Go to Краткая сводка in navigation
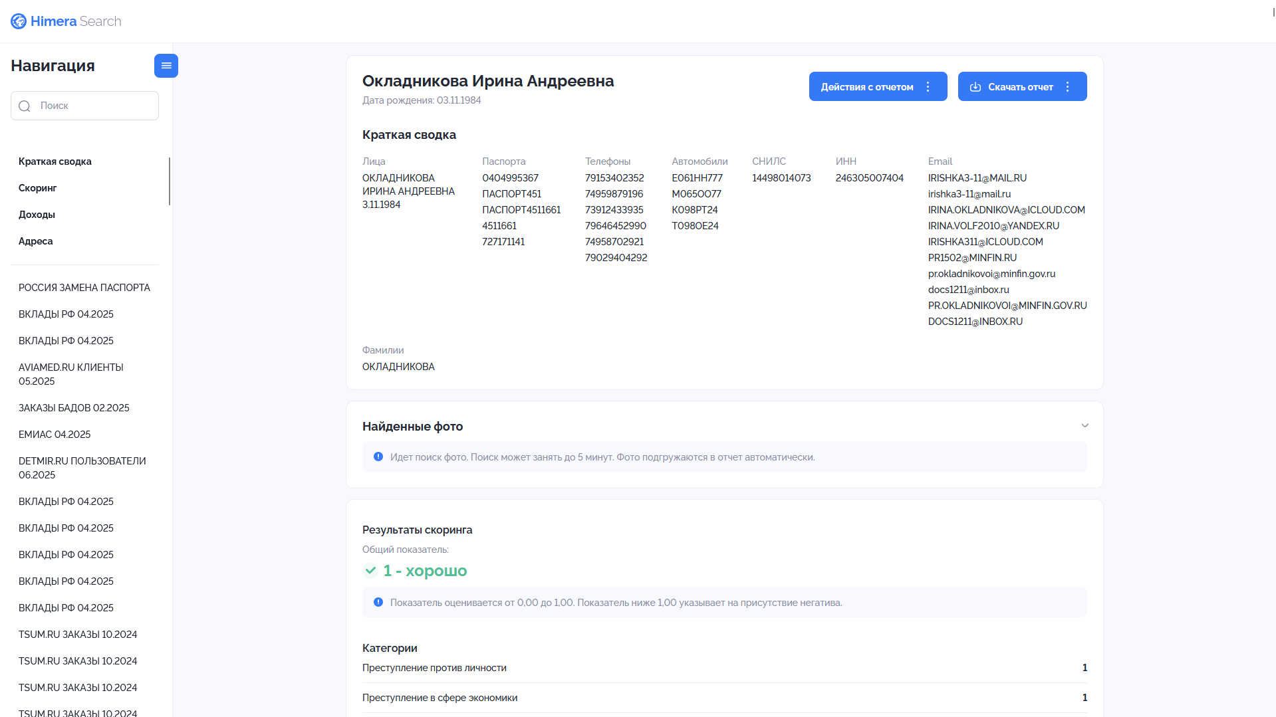This screenshot has height=717, width=1276. (x=55, y=161)
